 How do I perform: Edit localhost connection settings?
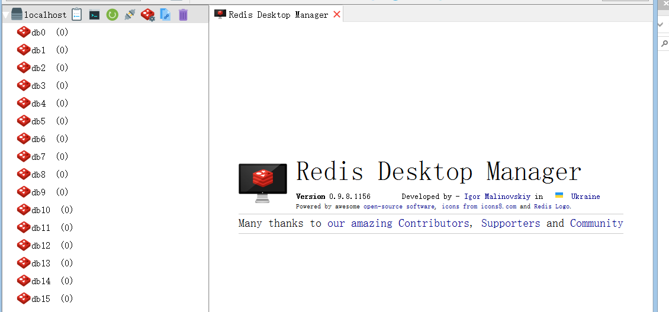click(147, 15)
